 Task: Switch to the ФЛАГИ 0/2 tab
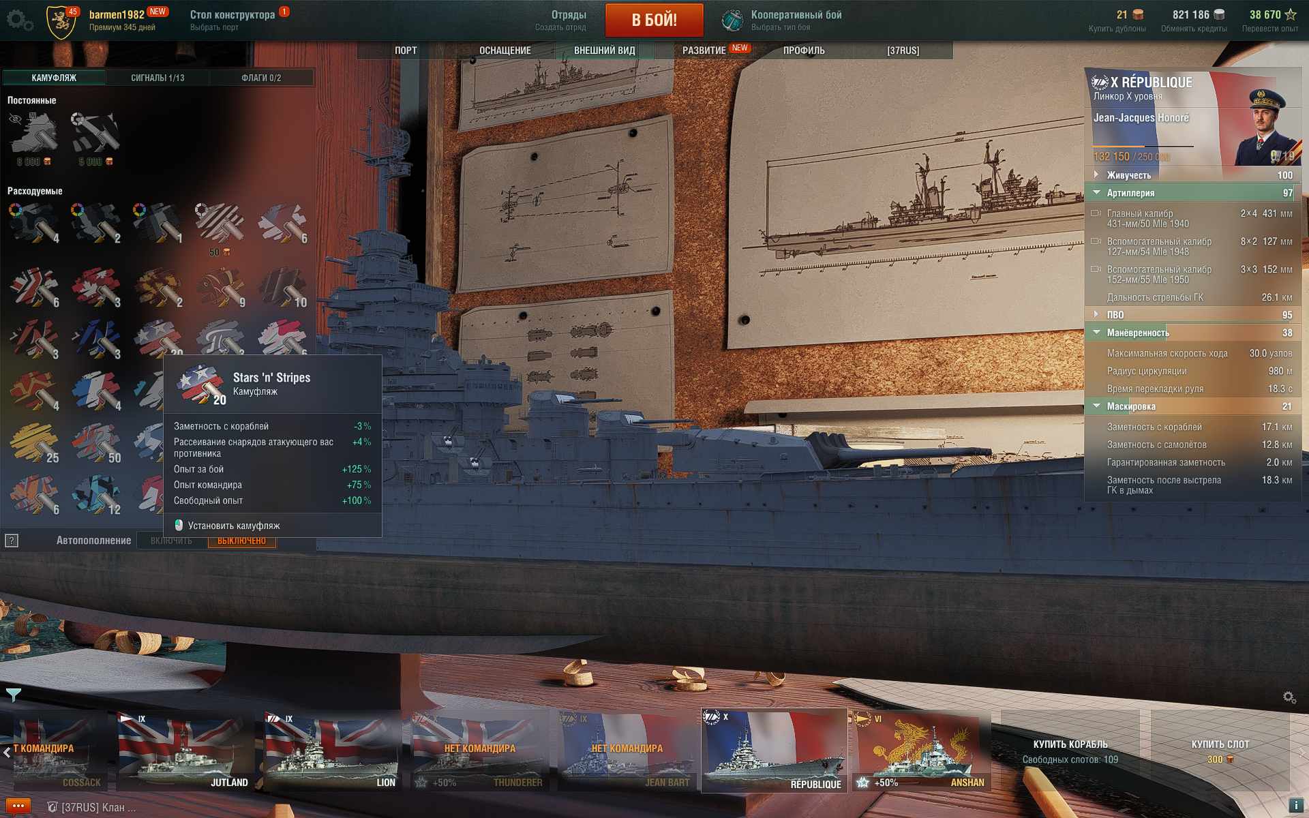(261, 78)
